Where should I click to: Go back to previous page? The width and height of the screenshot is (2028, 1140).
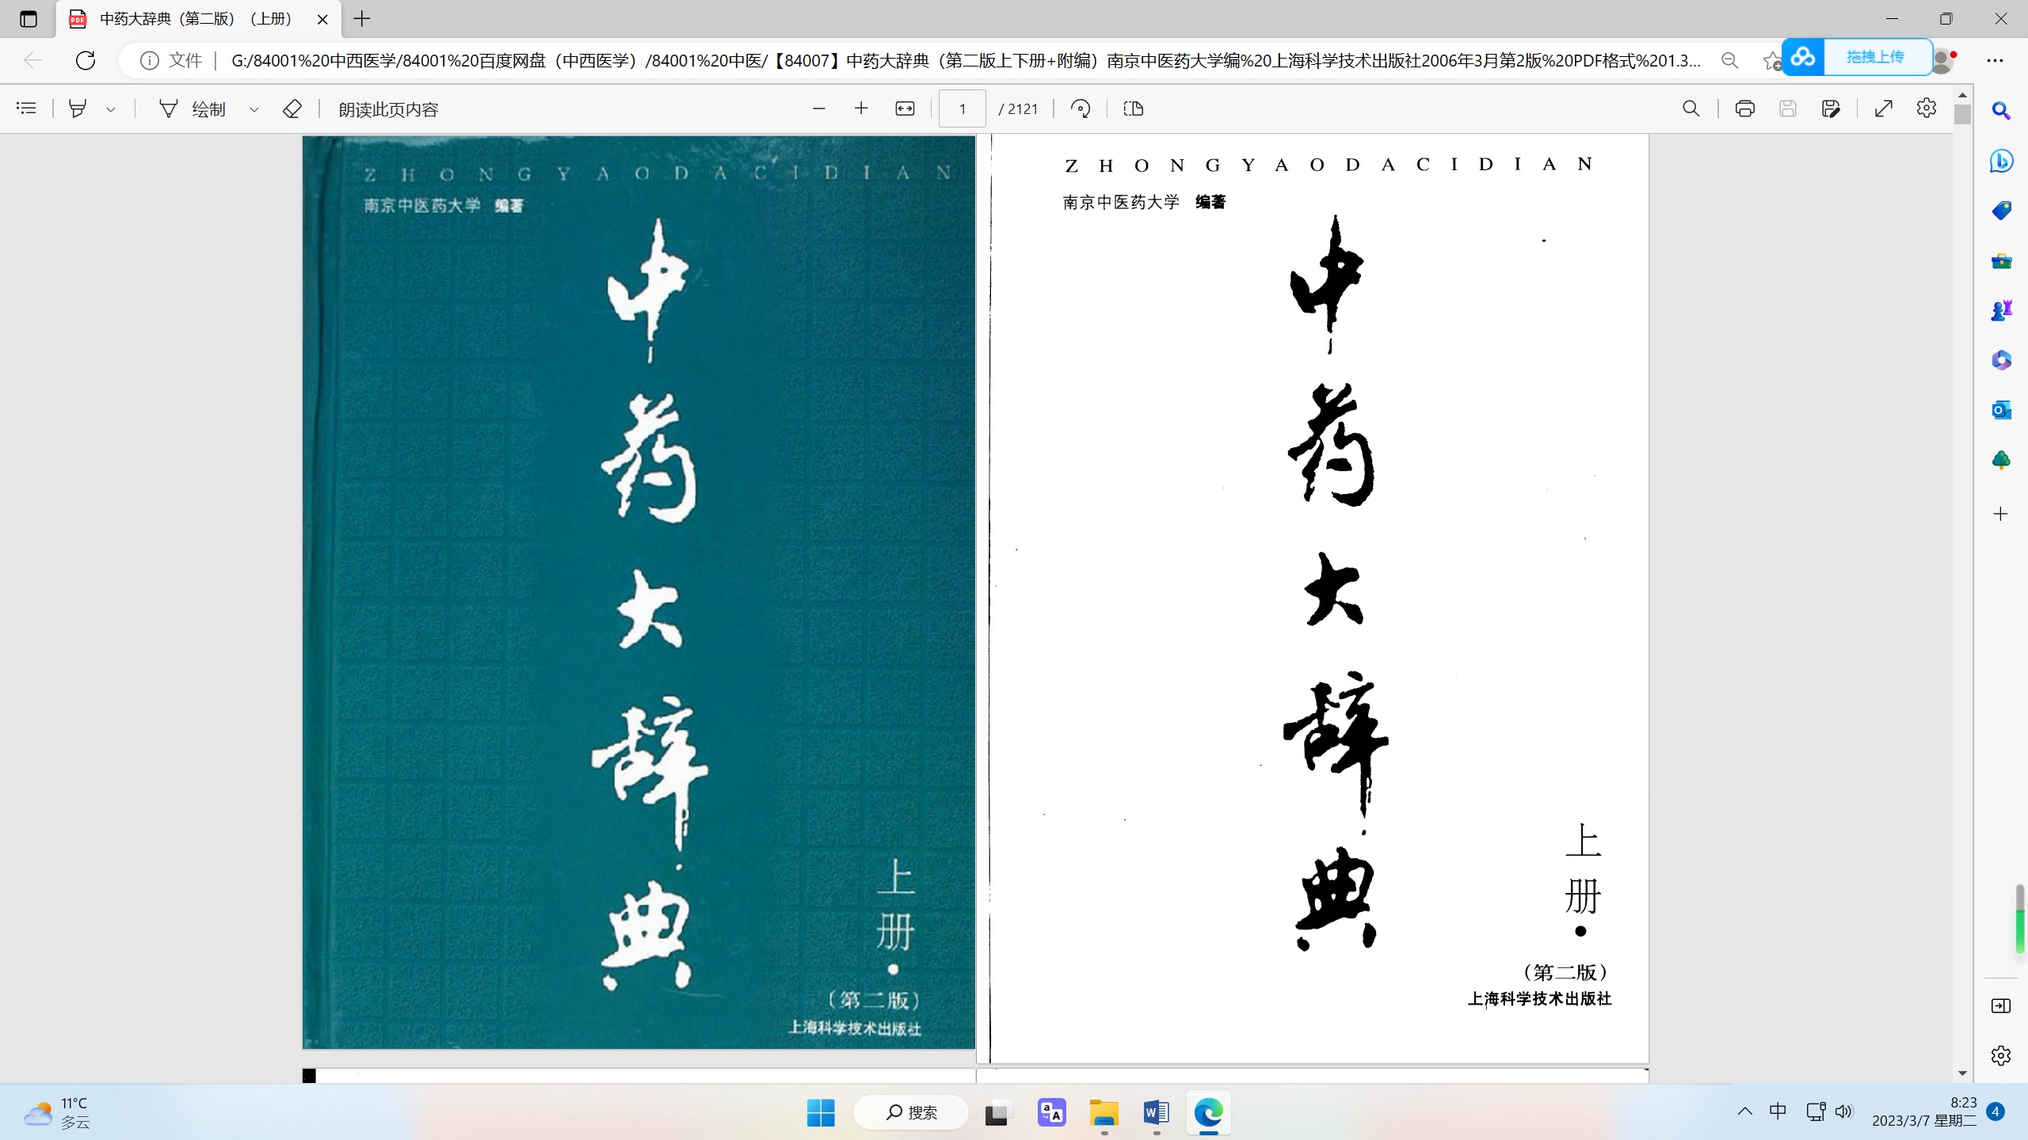(x=32, y=60)
